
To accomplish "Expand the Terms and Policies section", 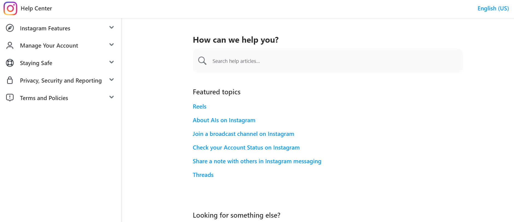I will tap(112, 97).
